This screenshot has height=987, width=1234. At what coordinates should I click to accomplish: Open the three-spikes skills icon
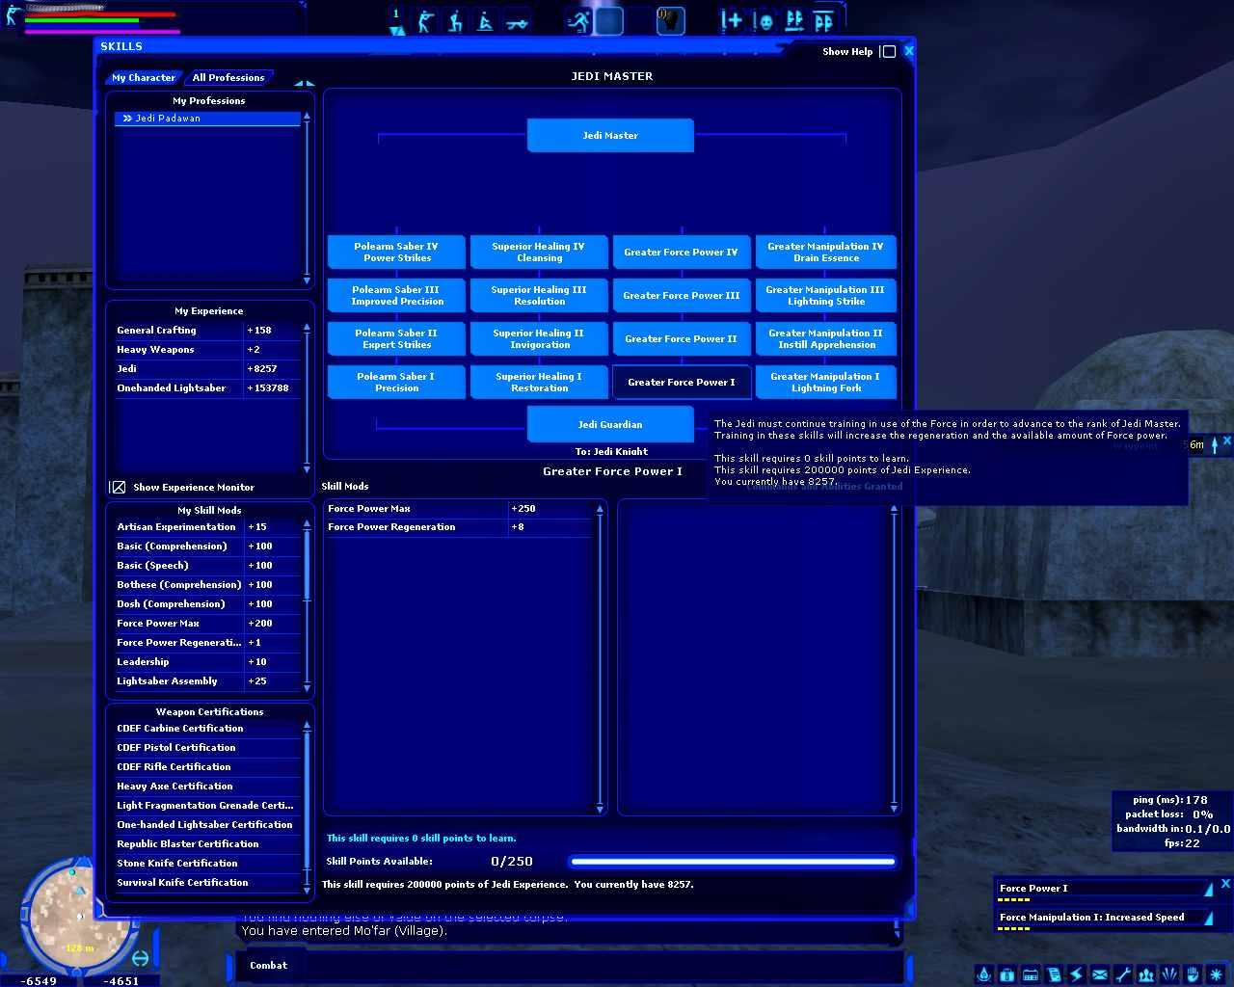click(1168, 974)
